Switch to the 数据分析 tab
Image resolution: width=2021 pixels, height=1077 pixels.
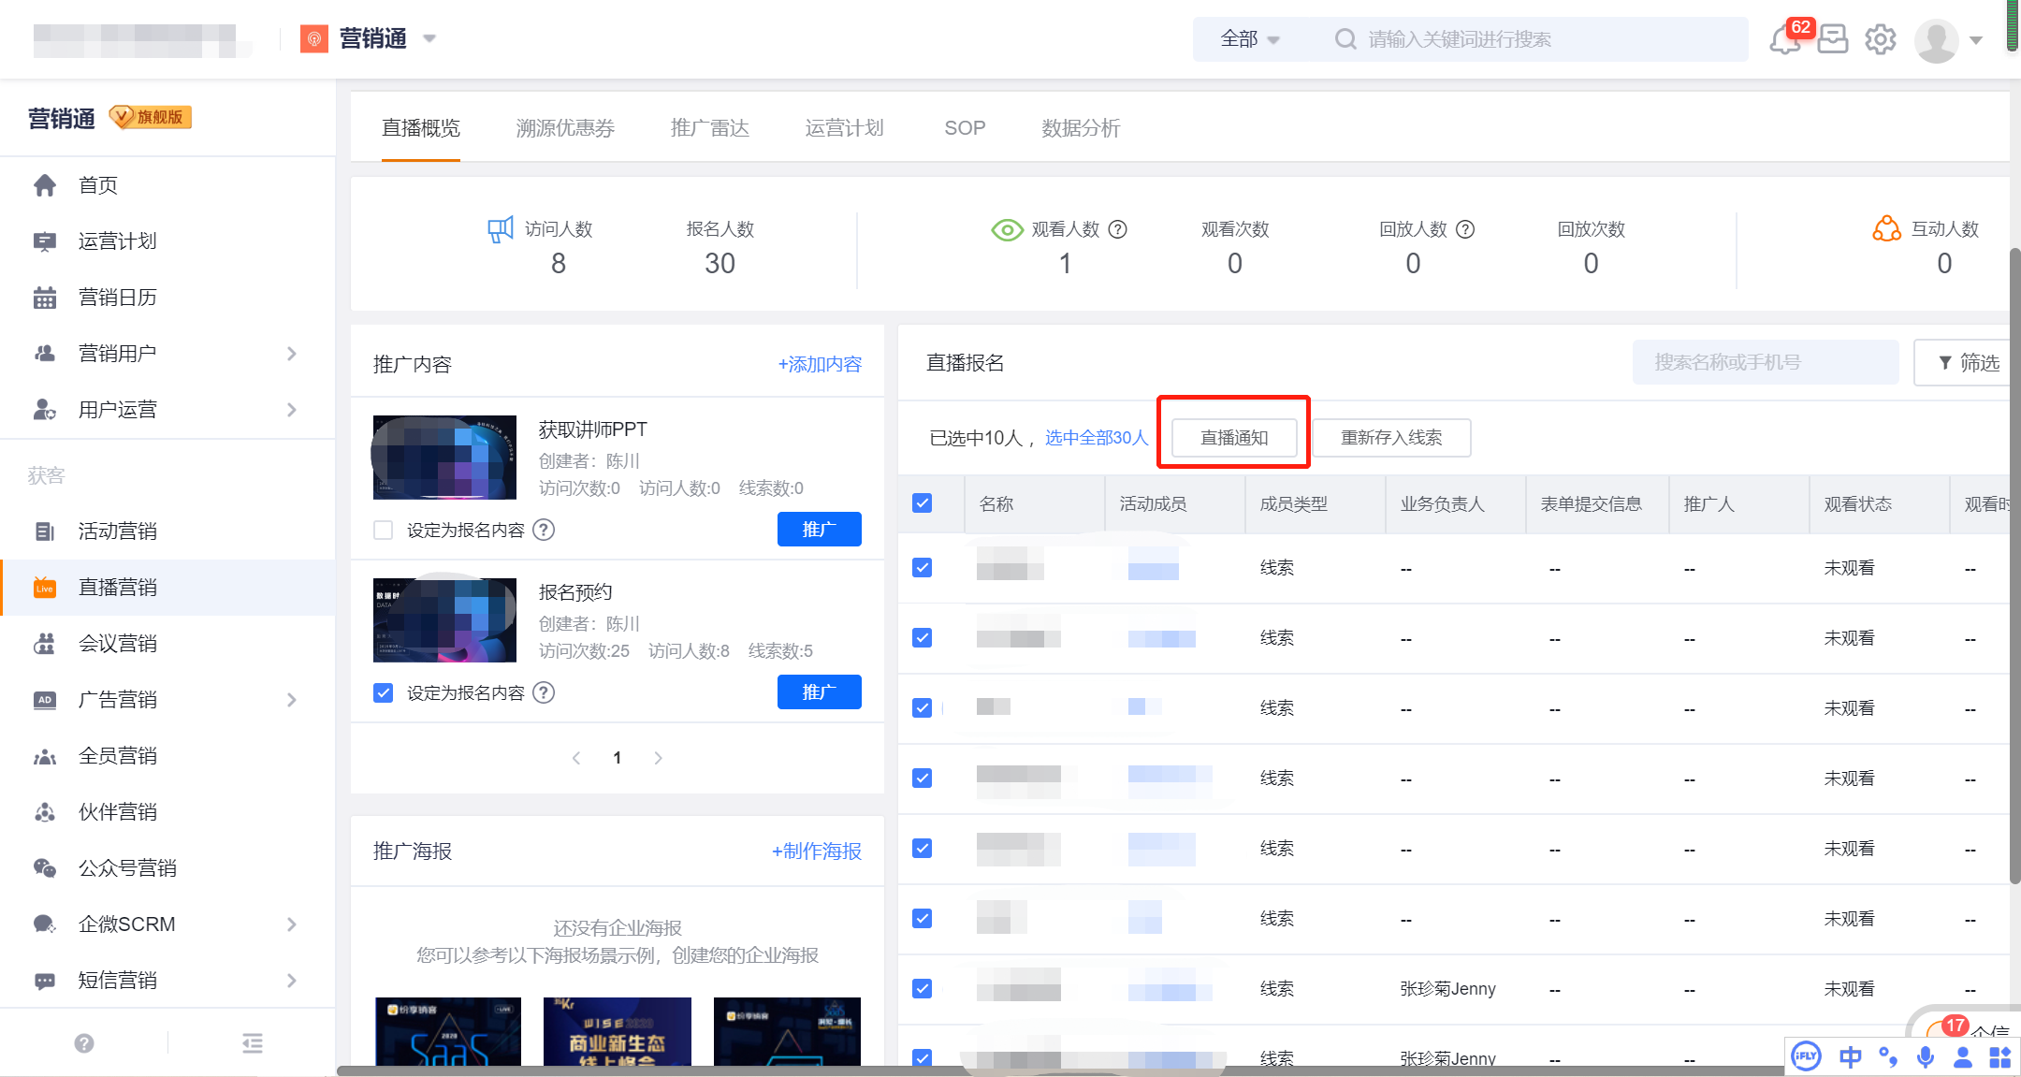click(1081, 128)
